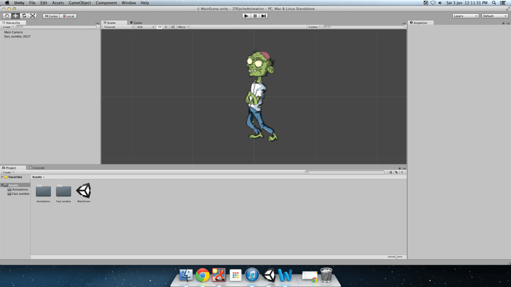
Task: Collapse the Assets tree folder
Action: pyautogui.click(x=2, y=185)
